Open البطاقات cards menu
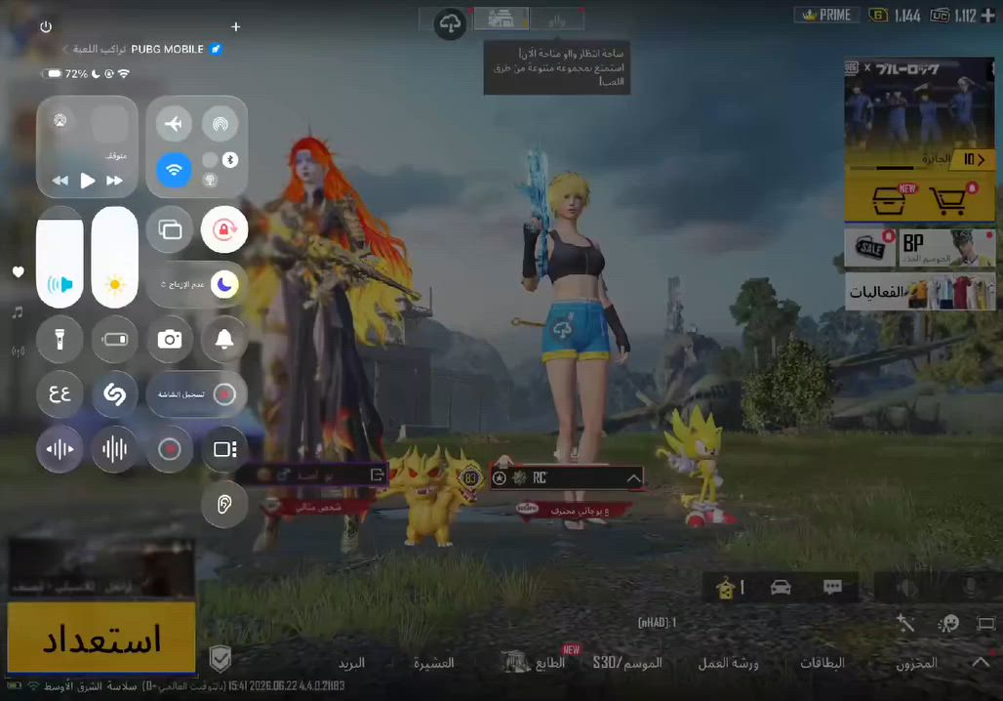 tap(822, 663)
